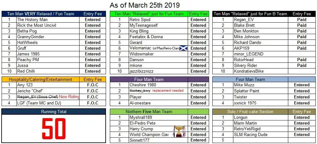This screenshot has width=317, height=144.
Task: Select the red 50 running total number
Action: (x=54, y=129)
